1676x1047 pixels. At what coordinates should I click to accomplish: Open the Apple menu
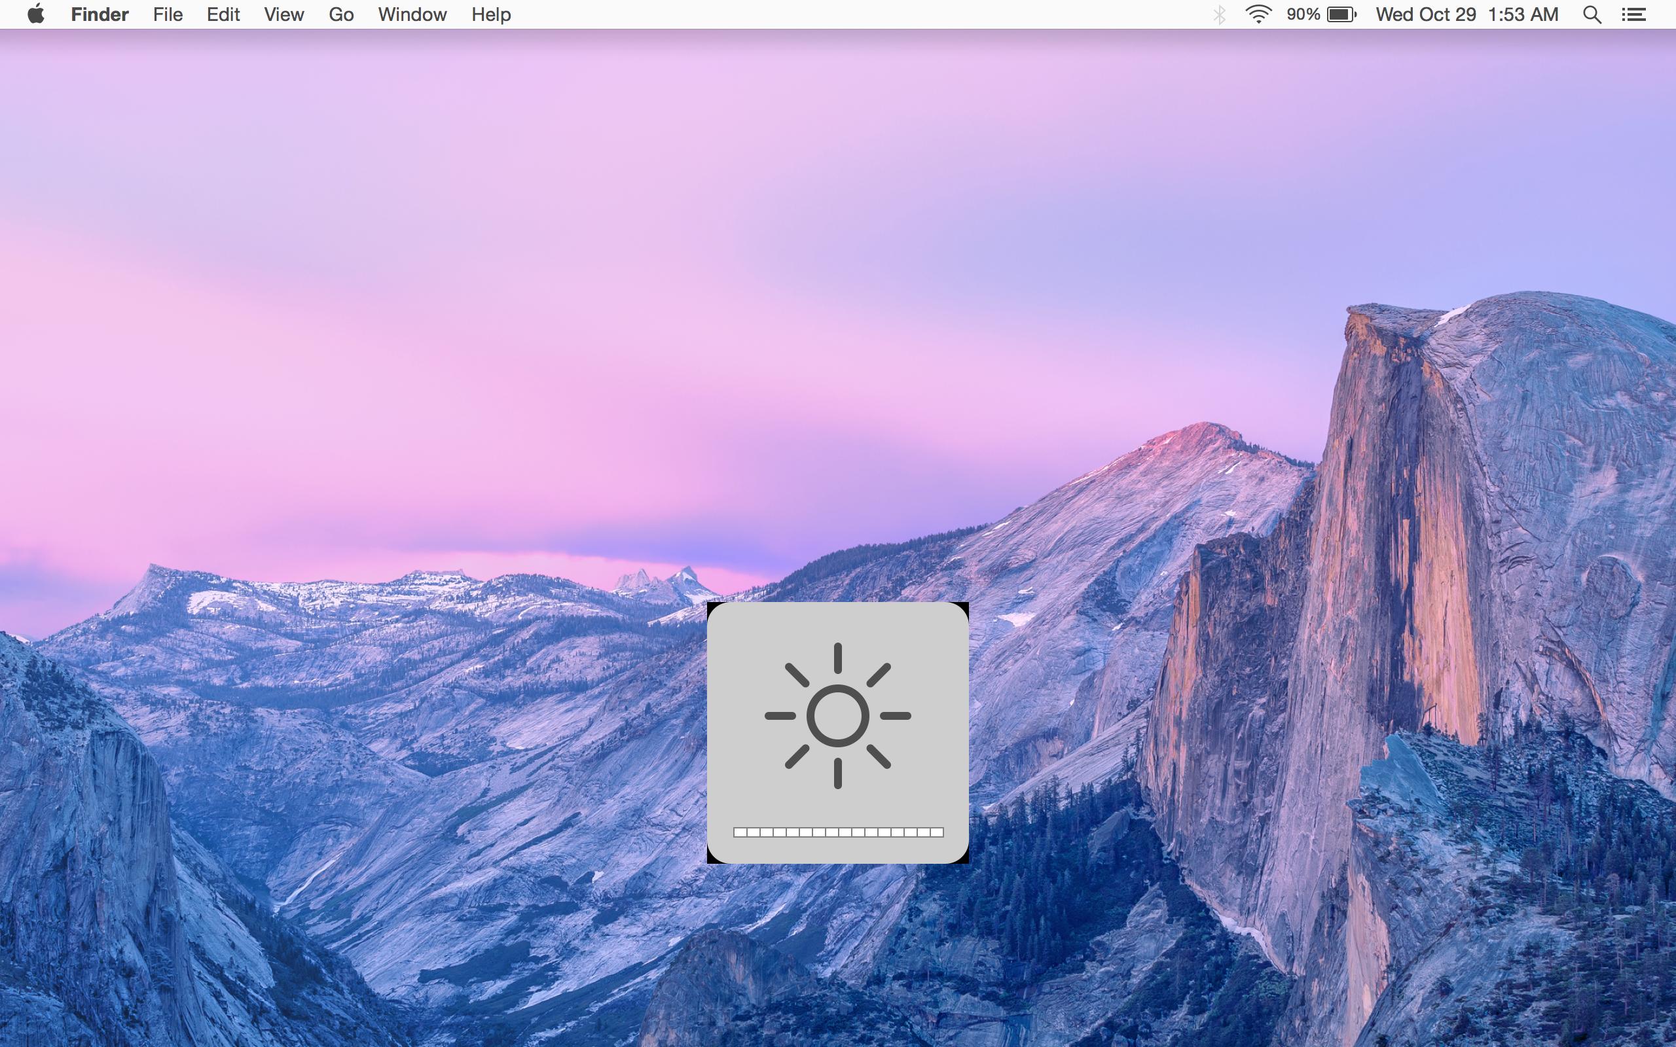click(36, 14)
